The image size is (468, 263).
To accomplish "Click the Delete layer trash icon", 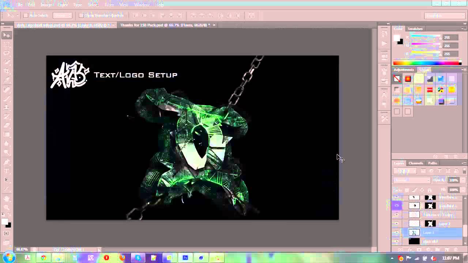I will (x=456, y=250).
